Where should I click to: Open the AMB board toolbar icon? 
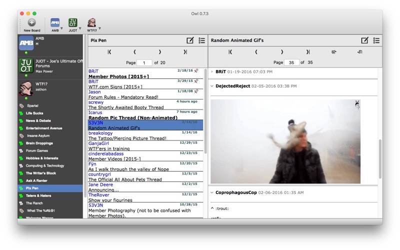click(55, 22)
